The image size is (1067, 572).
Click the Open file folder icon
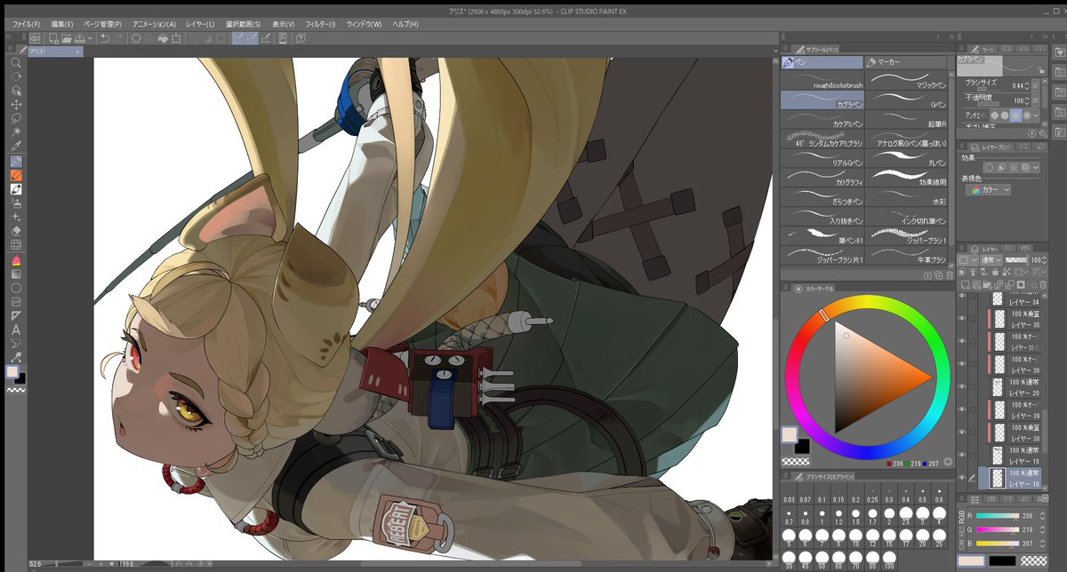coord(67,38)
